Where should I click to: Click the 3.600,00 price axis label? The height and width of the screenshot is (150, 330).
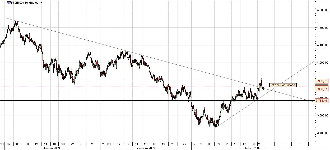coord(322,115)
